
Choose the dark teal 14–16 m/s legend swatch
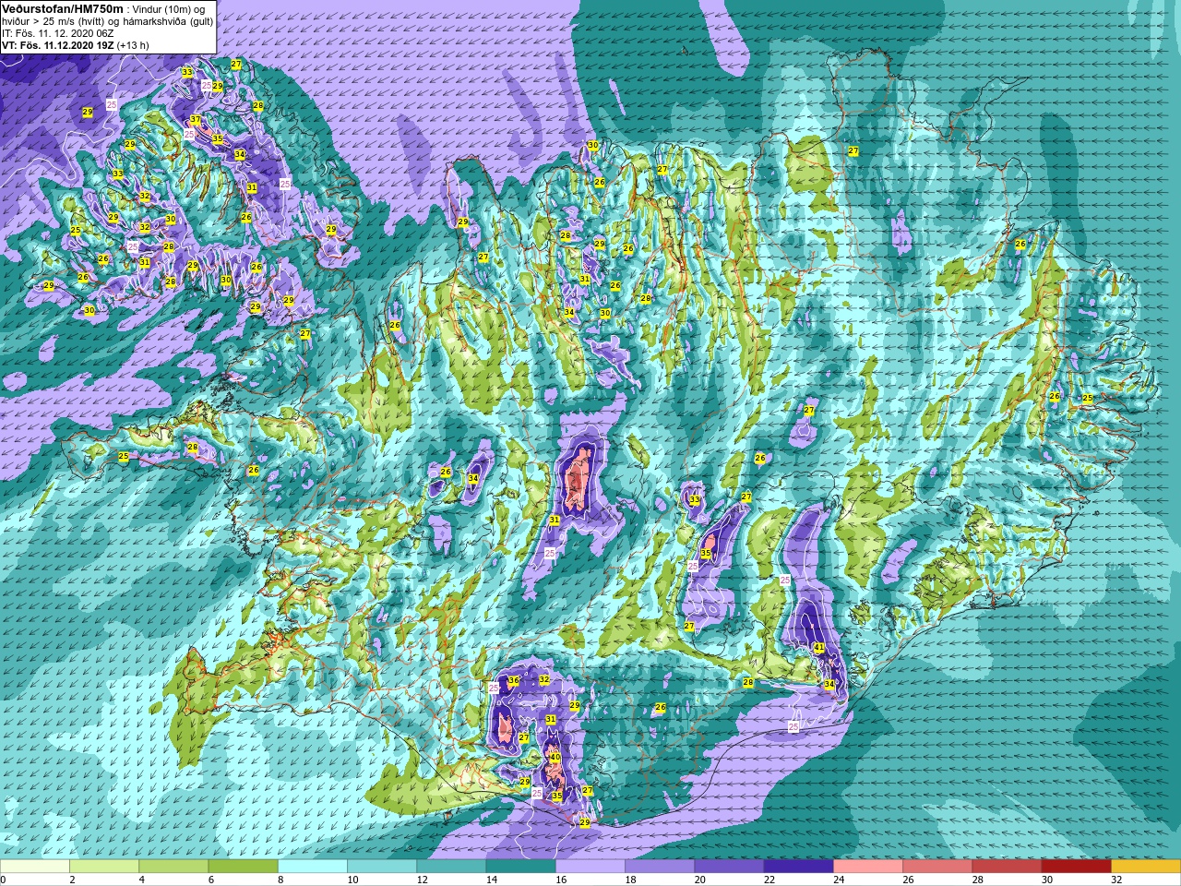pyautogui.click(x=520, y=867)
